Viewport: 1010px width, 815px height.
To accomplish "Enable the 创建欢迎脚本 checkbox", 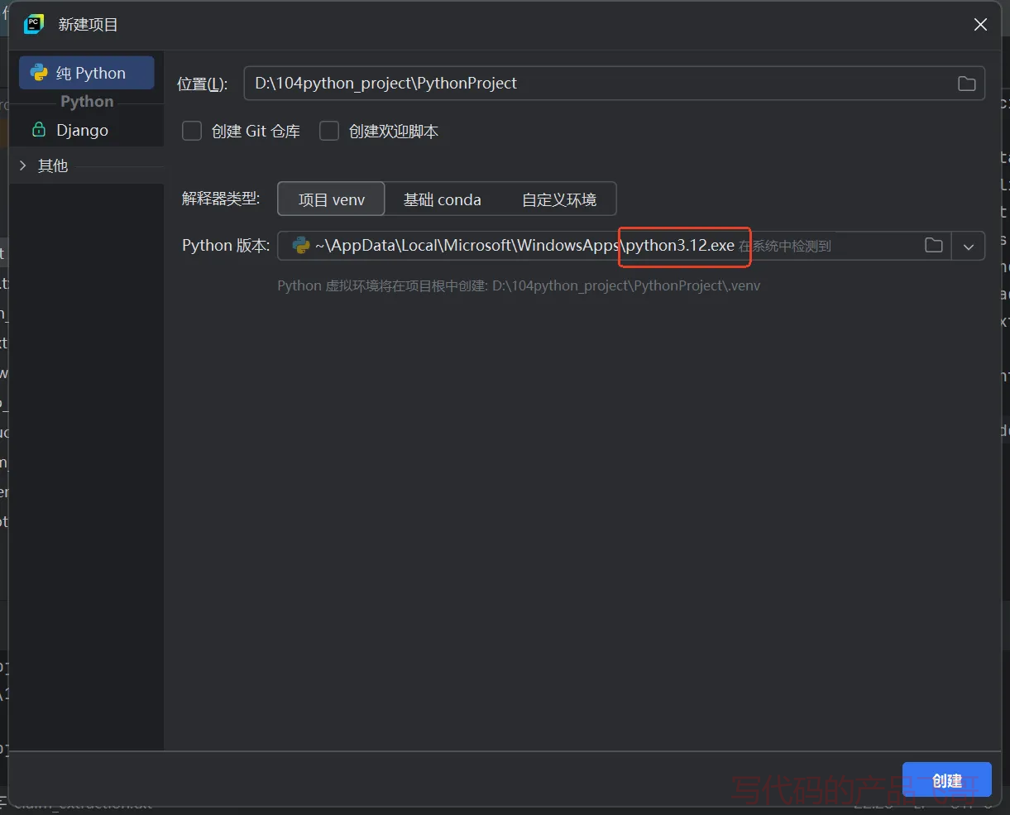I will [x=329, y=131].
